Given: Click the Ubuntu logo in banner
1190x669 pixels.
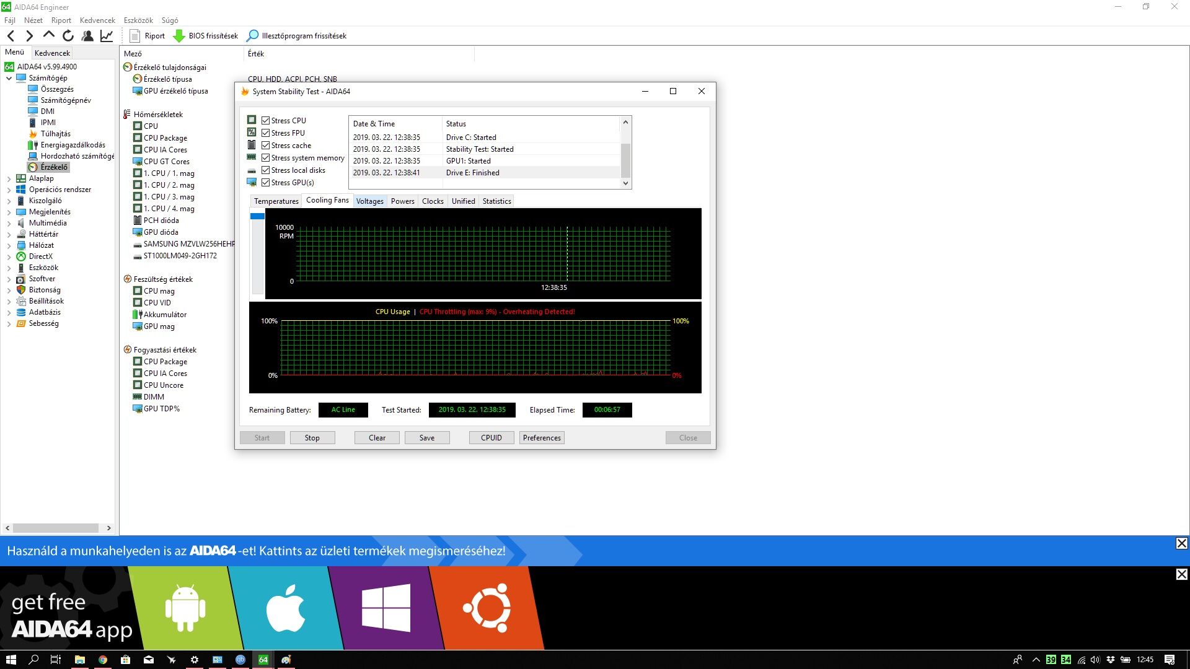Looking at the screenshot, I should pos(487,608).
